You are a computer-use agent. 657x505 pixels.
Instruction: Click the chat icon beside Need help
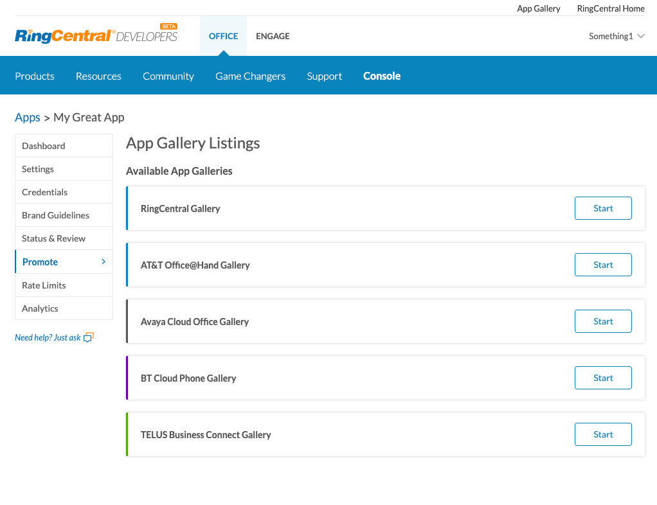pos(89,337)
